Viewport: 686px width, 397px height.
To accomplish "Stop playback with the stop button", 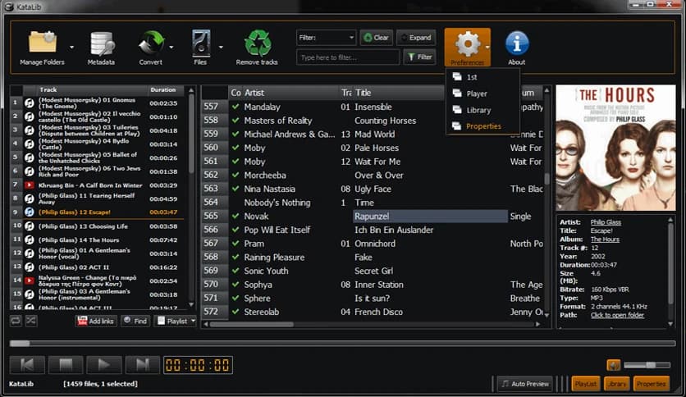I will click(x=66, y=365).
